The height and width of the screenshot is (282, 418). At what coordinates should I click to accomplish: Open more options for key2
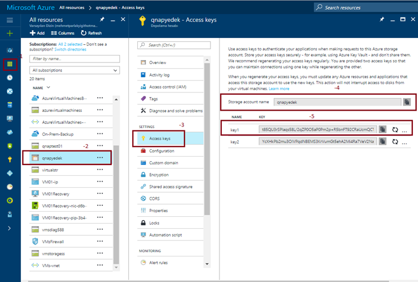[404, 143]
